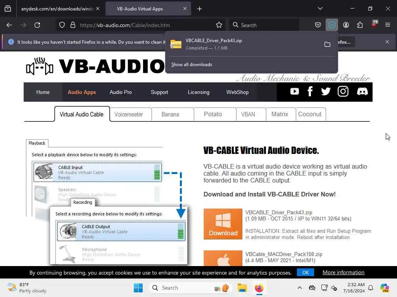
Task: Switch to the Voicemeeter tab
Action: [x=129, y=114]
